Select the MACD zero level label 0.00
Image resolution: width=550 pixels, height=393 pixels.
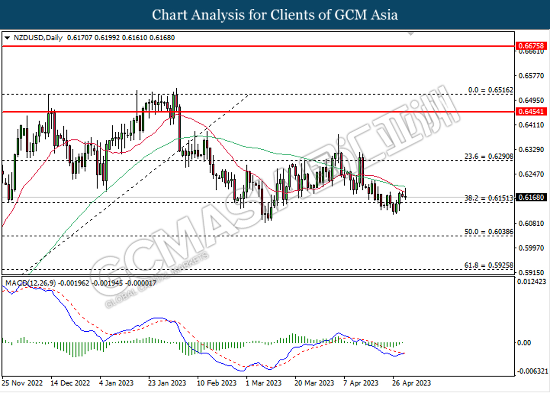click(524, 343)
